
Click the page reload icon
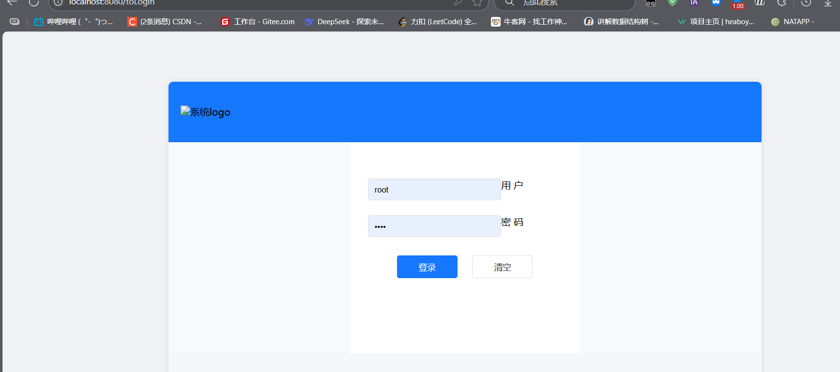point(33,2)
